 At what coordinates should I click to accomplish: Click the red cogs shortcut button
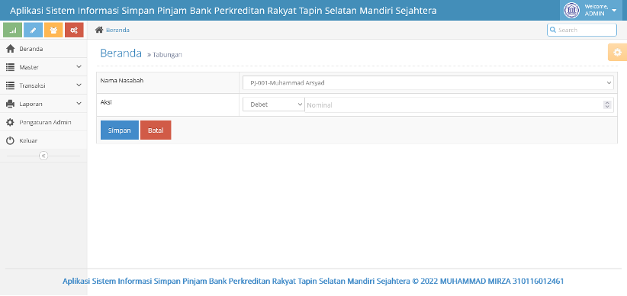(x=74, y=30)
